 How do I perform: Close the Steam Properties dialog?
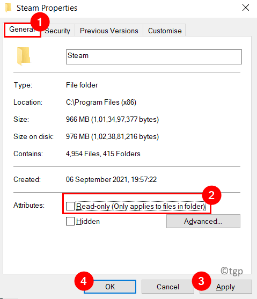[246, 8]
